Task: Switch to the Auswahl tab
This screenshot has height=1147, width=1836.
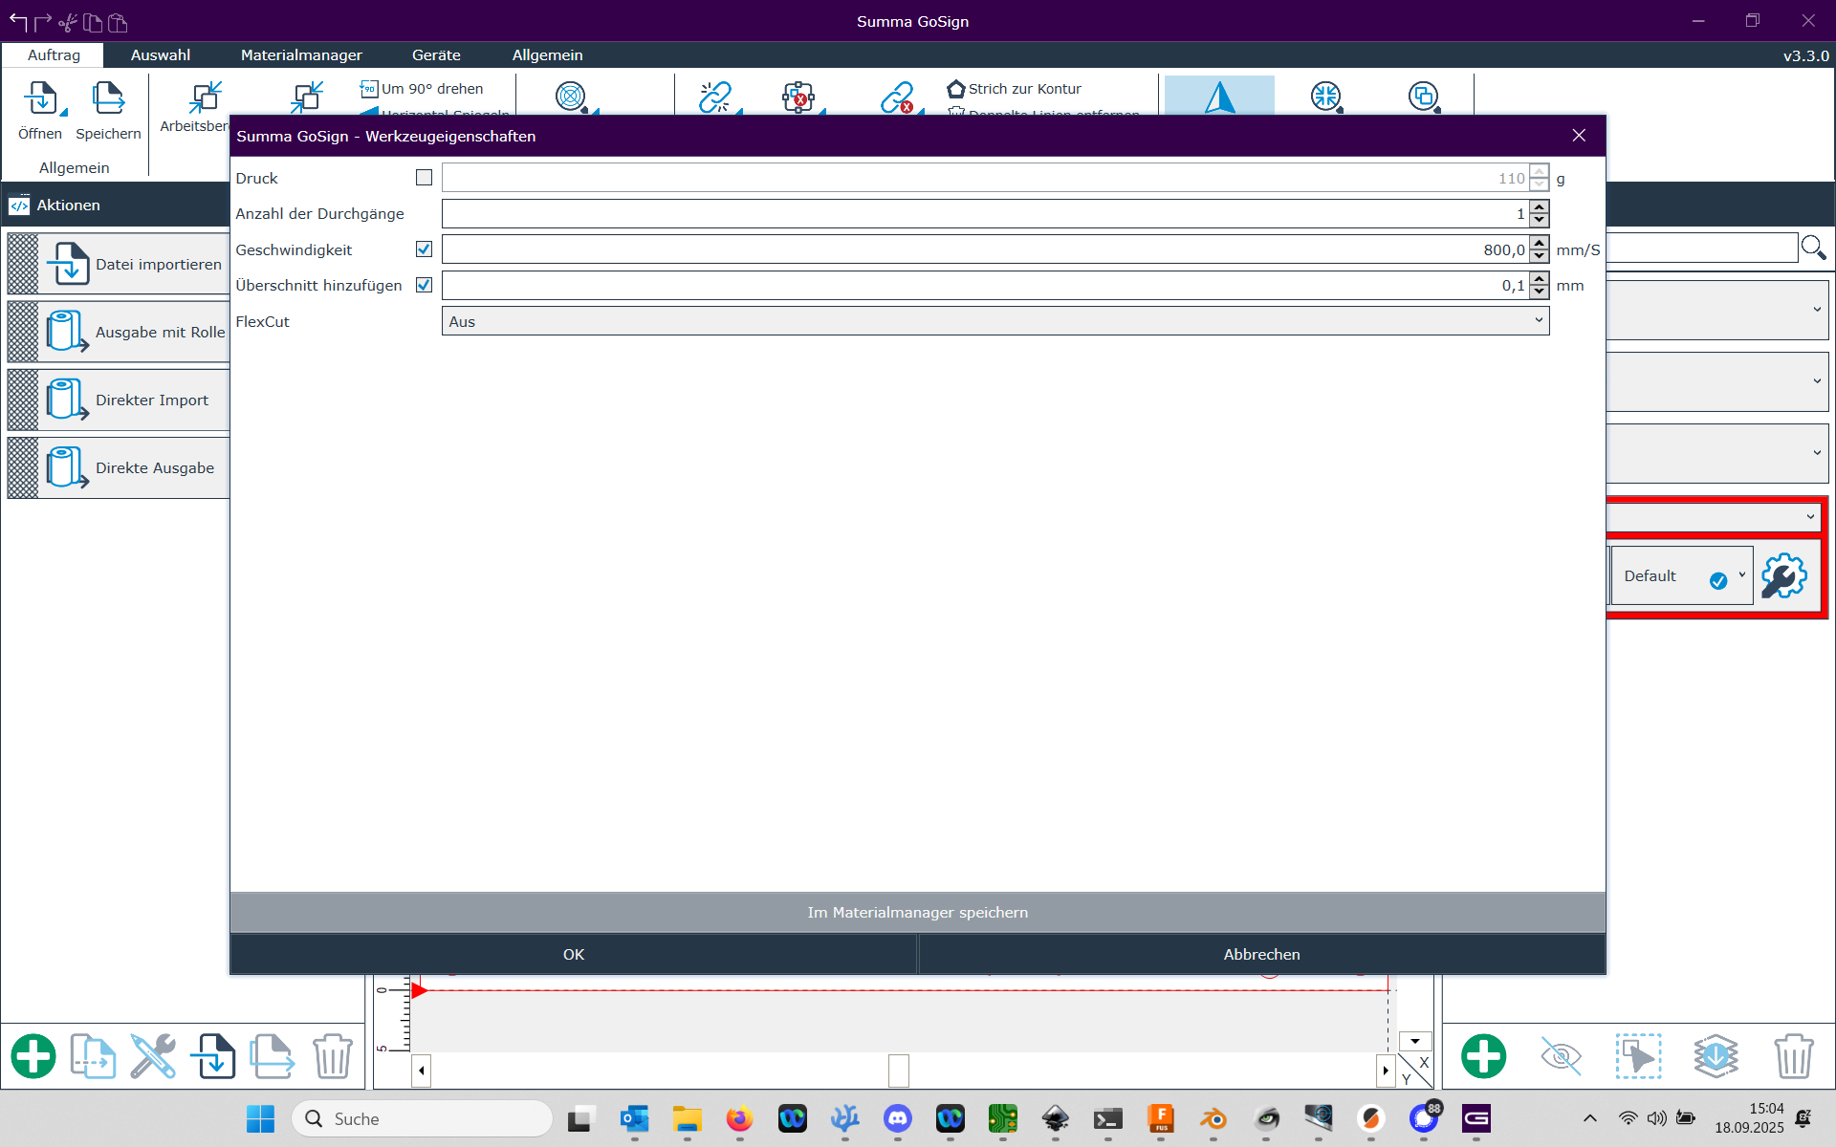Action: tap(161, 55)
